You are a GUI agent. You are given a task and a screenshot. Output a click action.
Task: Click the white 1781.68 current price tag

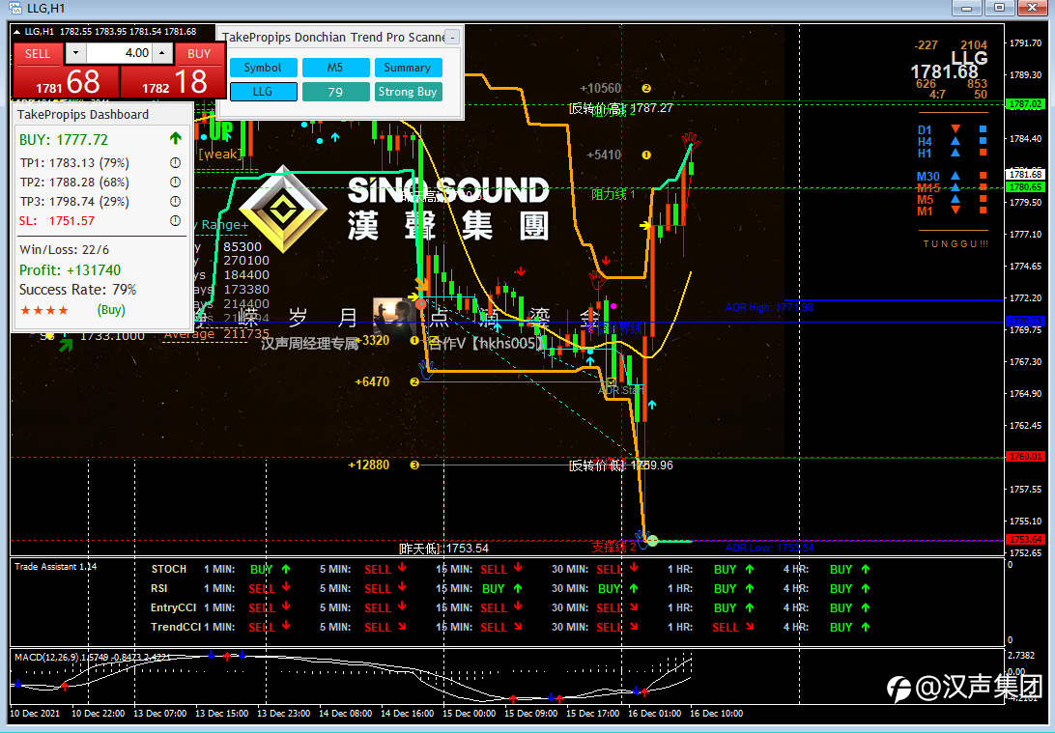click(1025, 174)
